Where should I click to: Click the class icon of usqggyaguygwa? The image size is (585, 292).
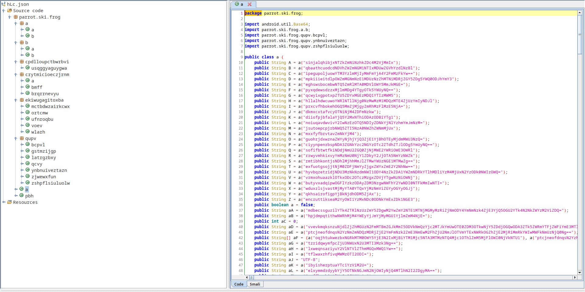coord(28,68)
